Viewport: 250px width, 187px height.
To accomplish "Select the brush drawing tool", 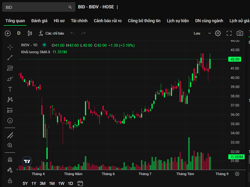I will tap(10, 79).
